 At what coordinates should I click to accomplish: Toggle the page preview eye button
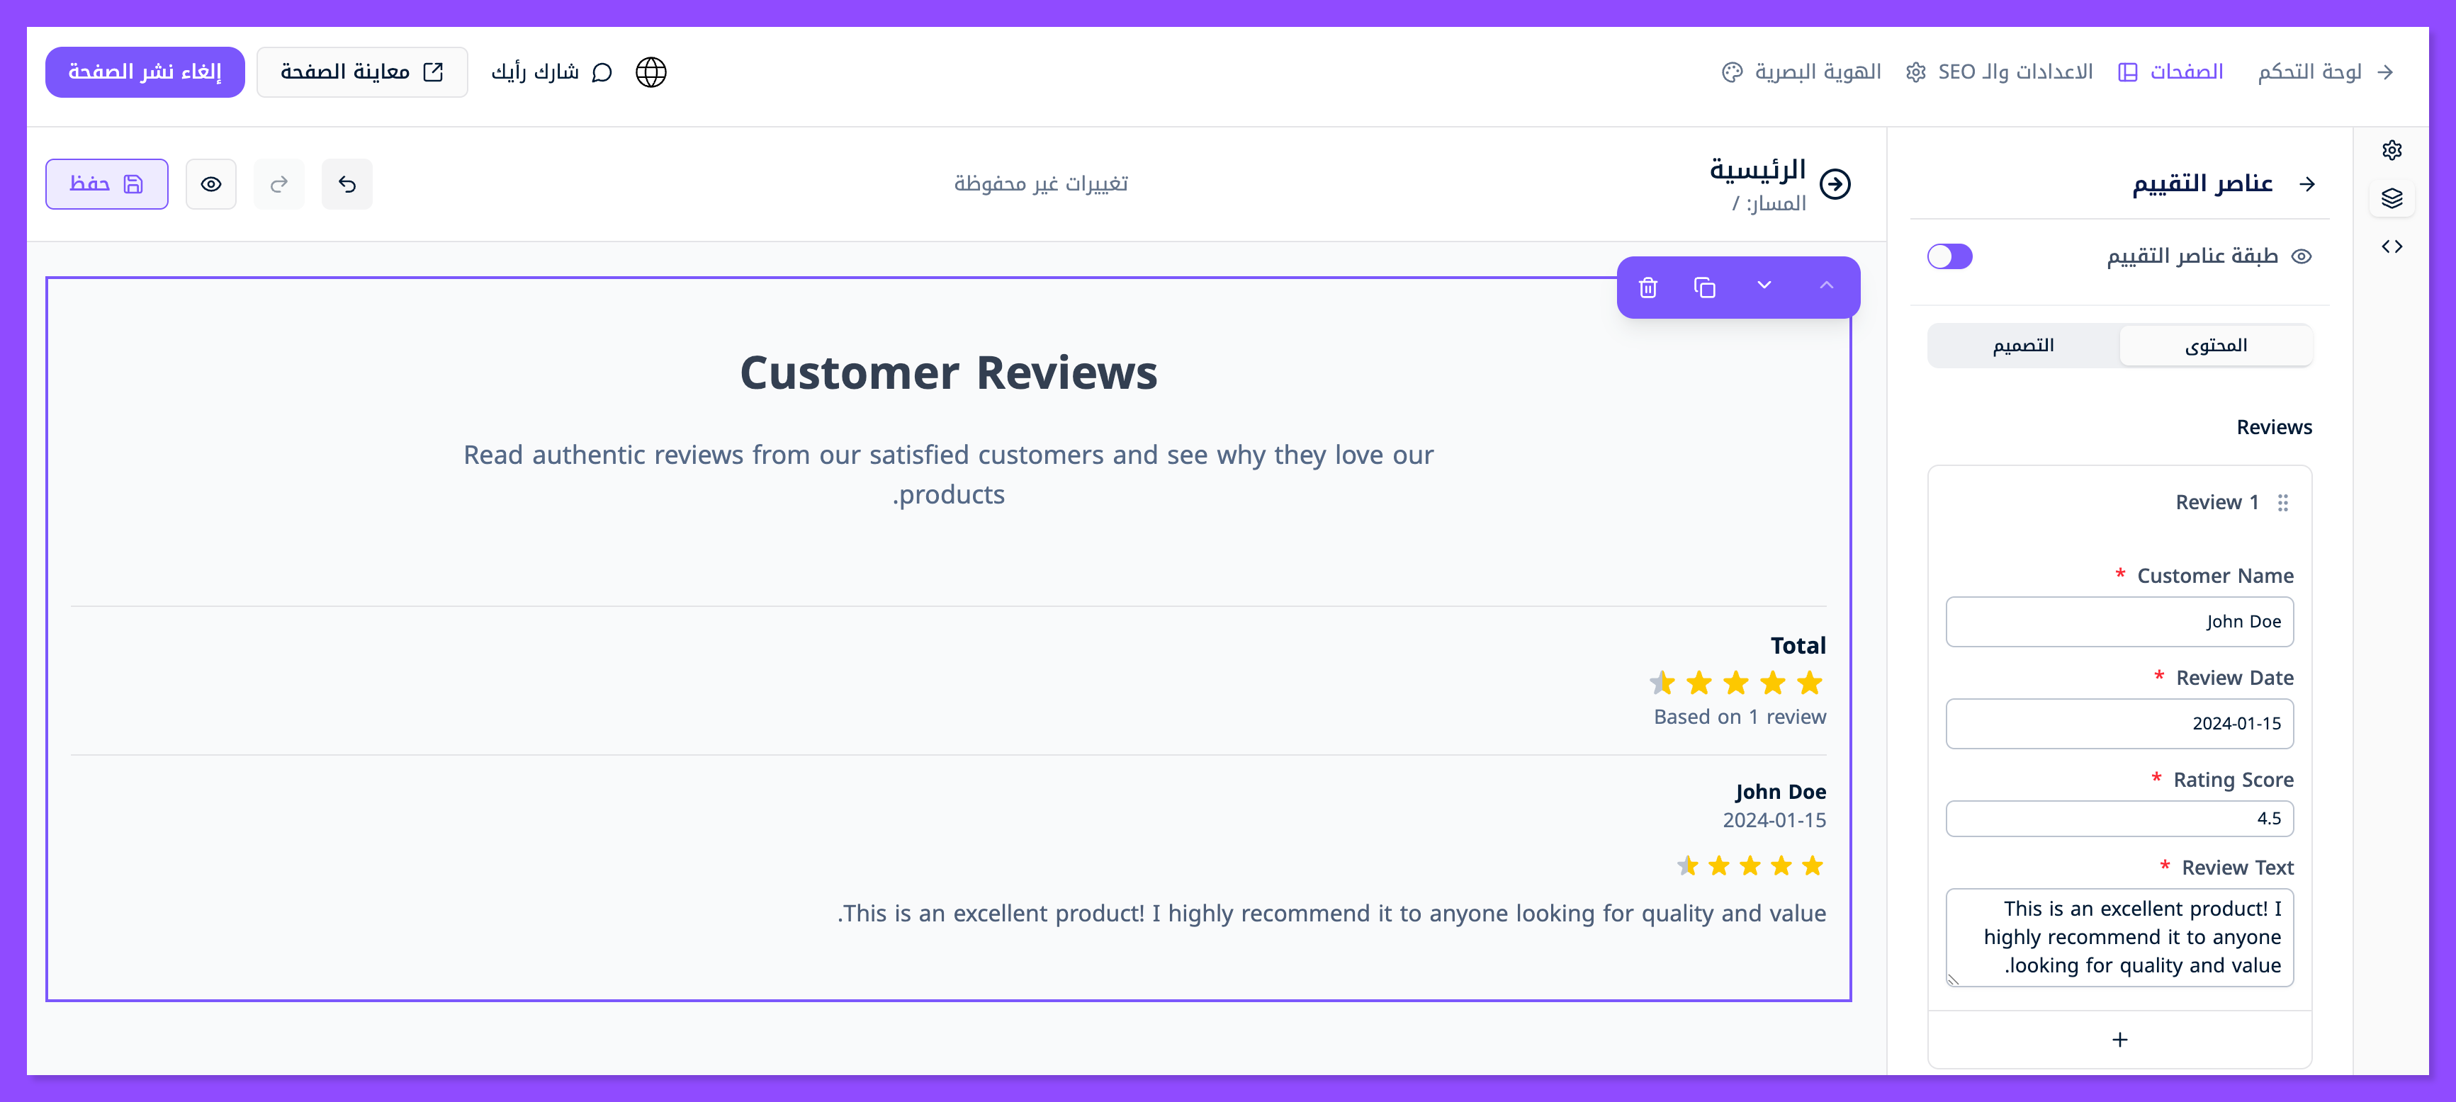coord(210,184)
